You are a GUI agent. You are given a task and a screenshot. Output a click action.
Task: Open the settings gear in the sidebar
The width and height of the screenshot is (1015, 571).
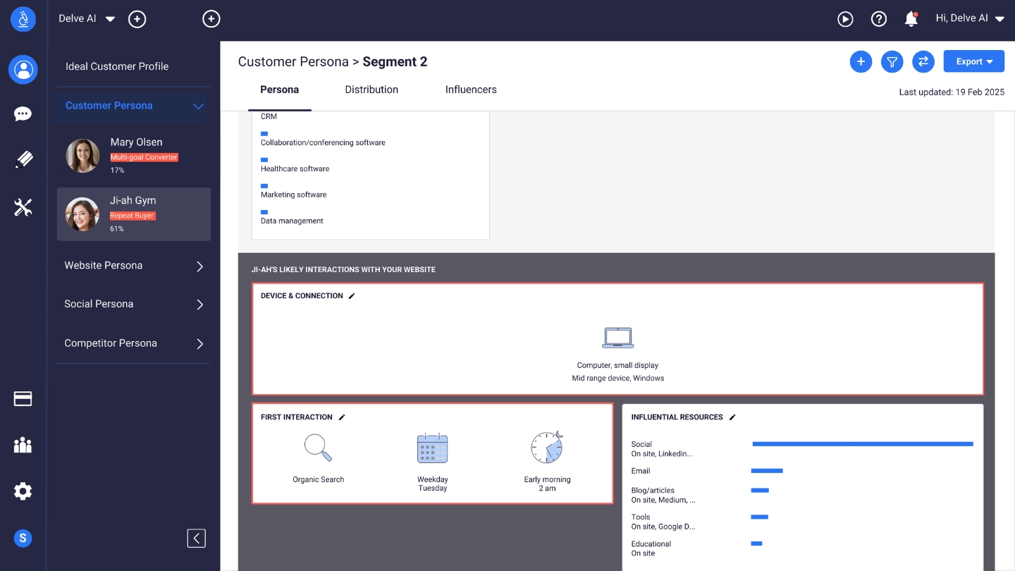click(x=23, y=491)
